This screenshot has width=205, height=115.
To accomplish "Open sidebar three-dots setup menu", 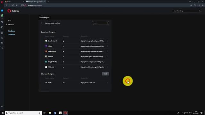I will pos(2,106).
